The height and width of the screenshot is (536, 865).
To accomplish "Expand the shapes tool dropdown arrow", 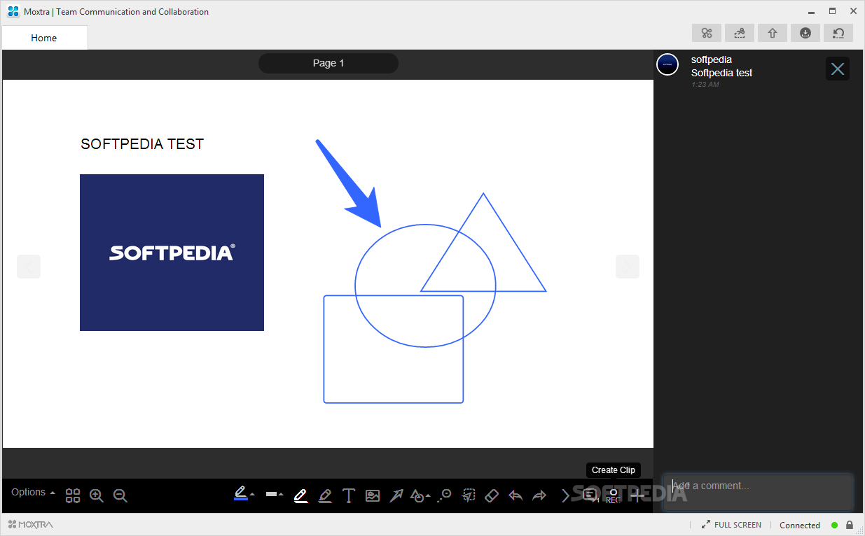I will tap(428, 495).
